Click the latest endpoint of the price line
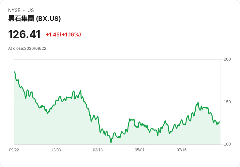Viewport: 240px width, 167px height. tap(220, 122)
